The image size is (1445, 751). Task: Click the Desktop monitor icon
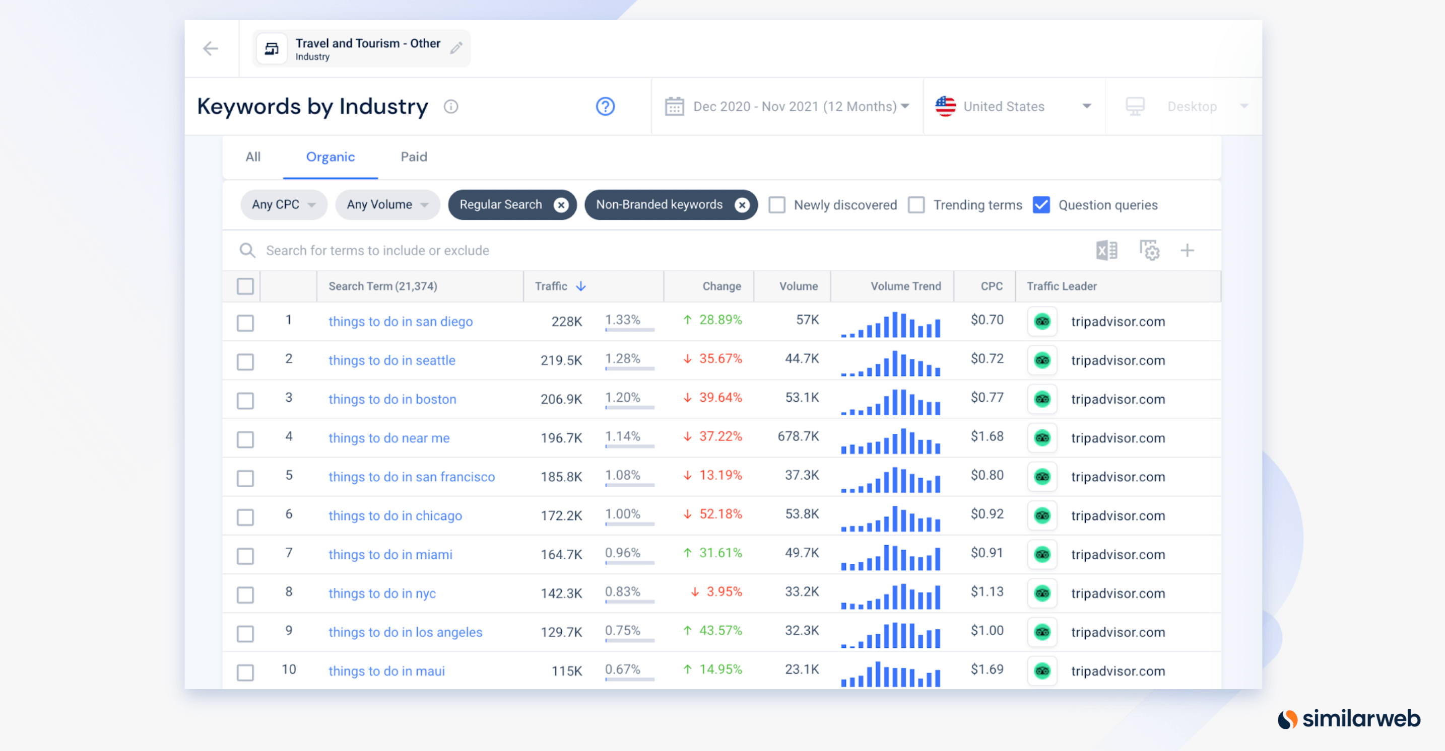click(x=1135, y=107)
